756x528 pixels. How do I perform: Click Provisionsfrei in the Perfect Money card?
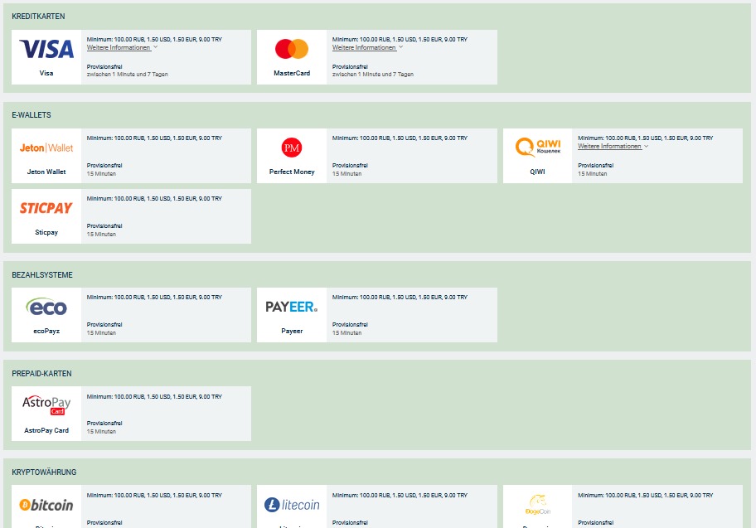350,166
